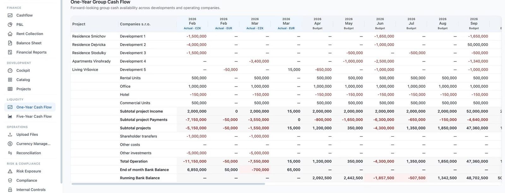The image size is (505, 193).
Task: Click the Cockpit gauge icon
Action: coord(10,71)
